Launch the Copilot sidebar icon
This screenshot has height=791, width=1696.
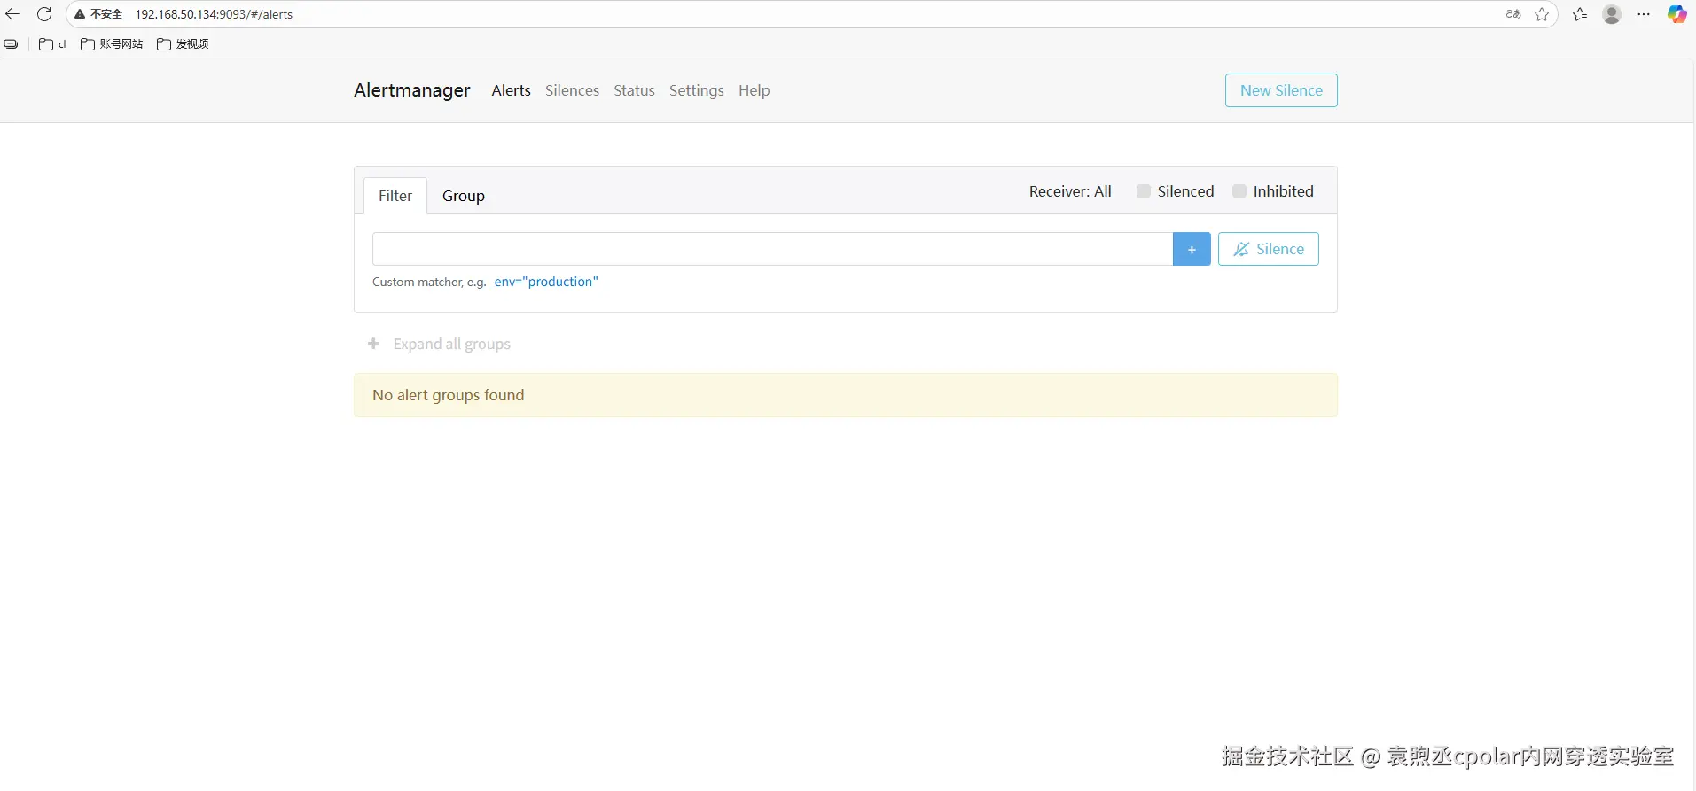pos(1676,14)
